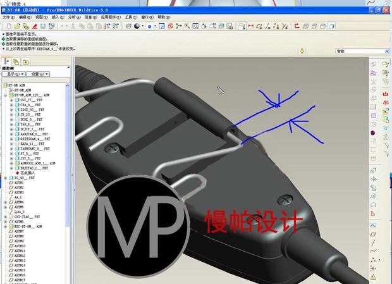This screenshot has width=392, height=284.
Task: Click the 设置 button in model tree
Action: point(38,74)
